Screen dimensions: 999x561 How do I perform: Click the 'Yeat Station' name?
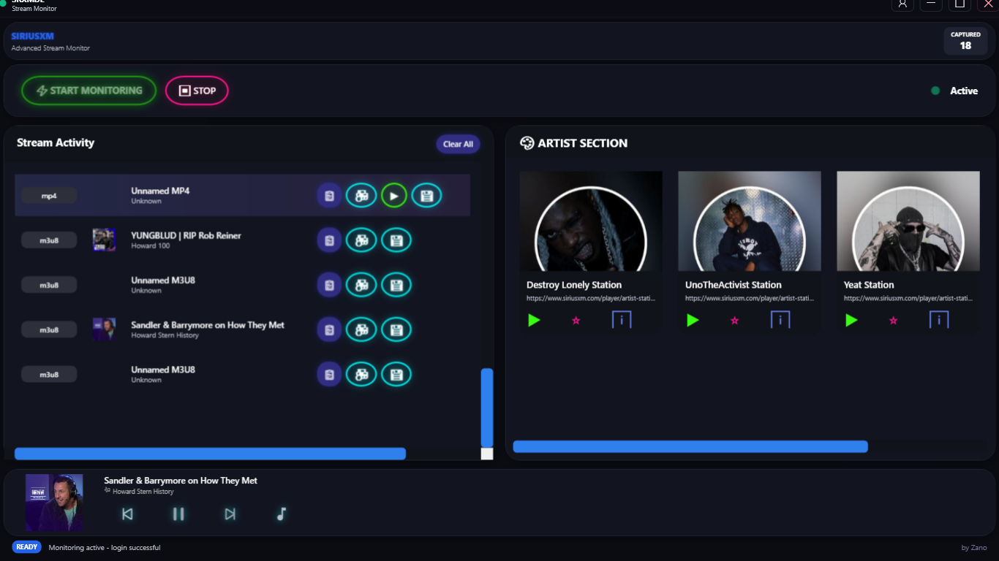tap(869, 285)
